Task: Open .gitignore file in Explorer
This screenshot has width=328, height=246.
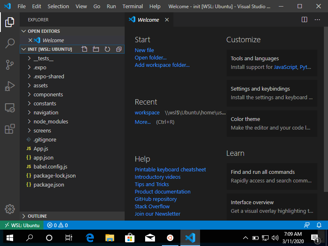Action: [72, 139]
